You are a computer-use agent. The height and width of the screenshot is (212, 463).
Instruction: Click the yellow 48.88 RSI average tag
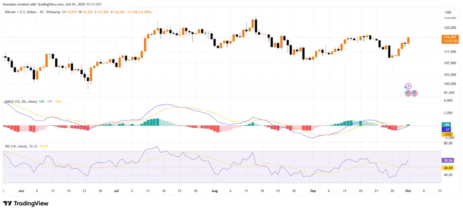pyautogui.click(x=448, y=167)
